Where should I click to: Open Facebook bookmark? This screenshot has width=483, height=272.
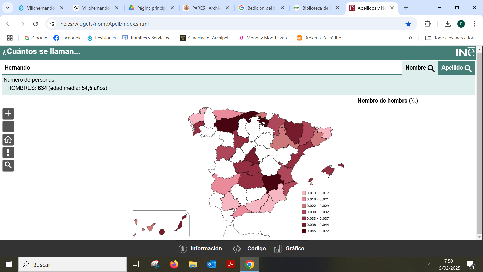67,38
